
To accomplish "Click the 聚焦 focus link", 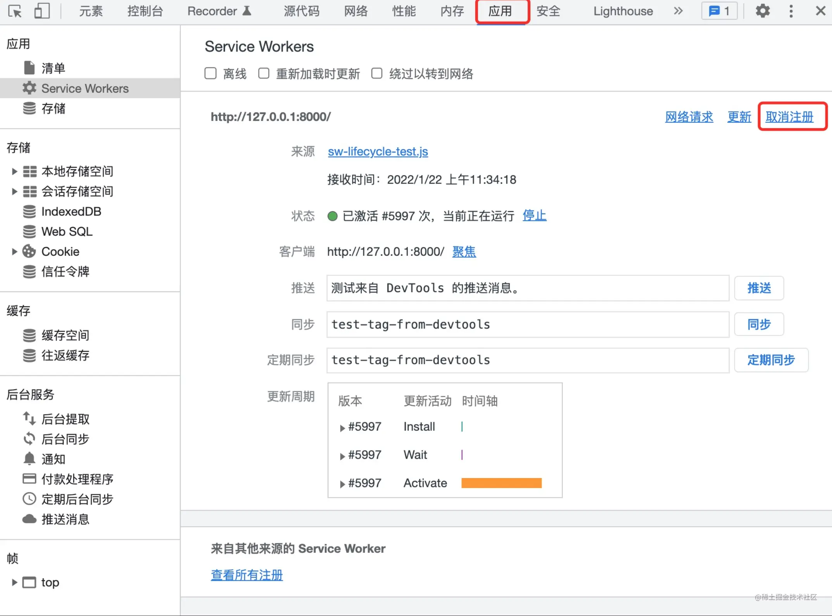I will (464, 252).
